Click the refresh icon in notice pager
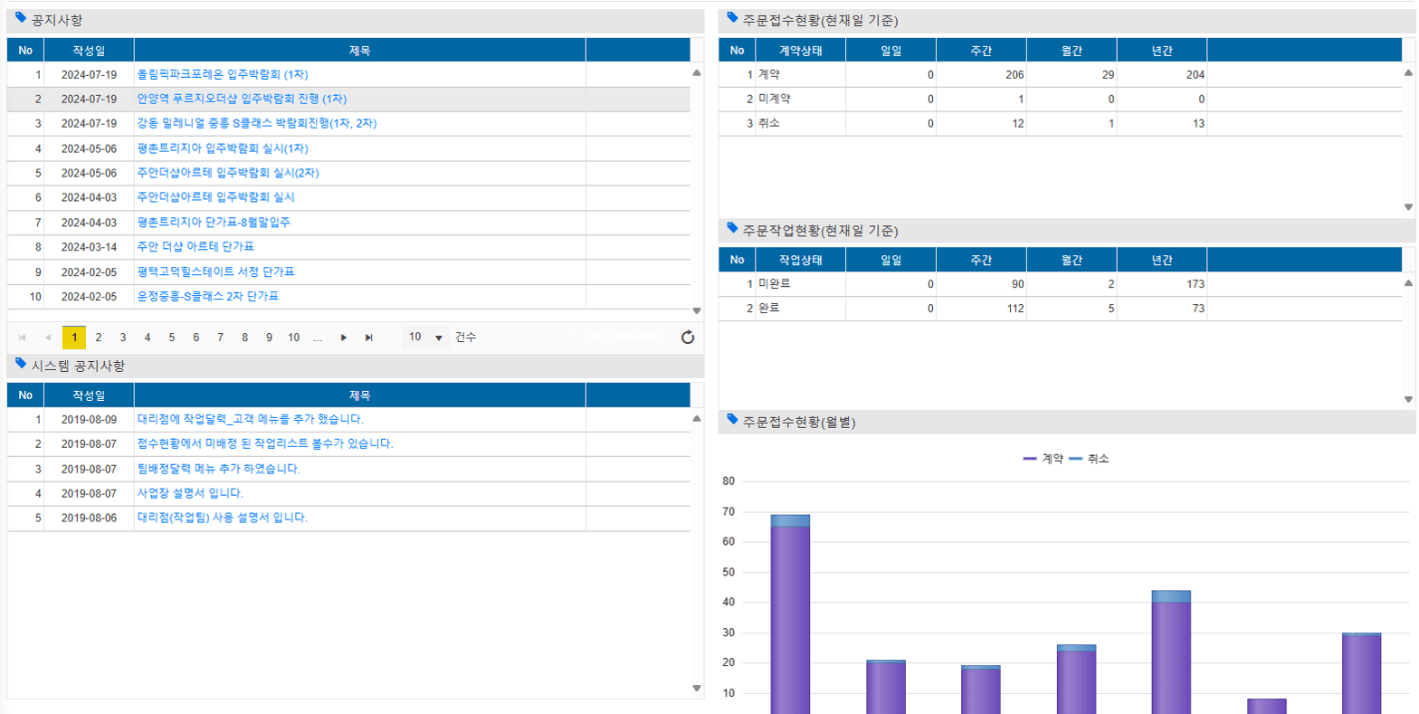This screenshot has height=714, width=1419. pyautogui.click(x=688, y=338)
